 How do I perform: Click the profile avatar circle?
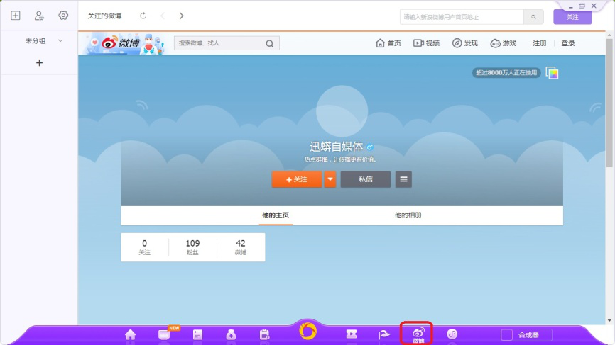click(x=342, y=111)
